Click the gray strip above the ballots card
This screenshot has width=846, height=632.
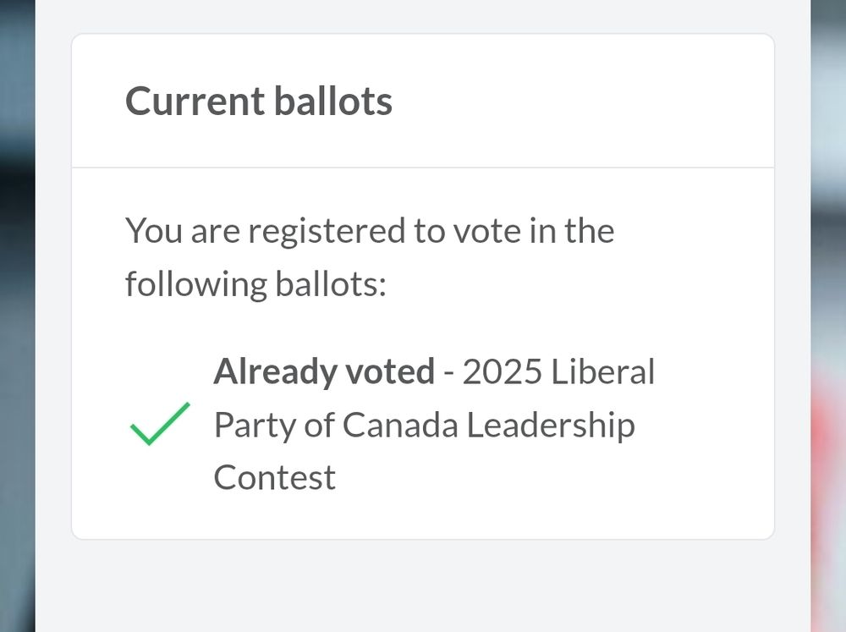point(423,16)
